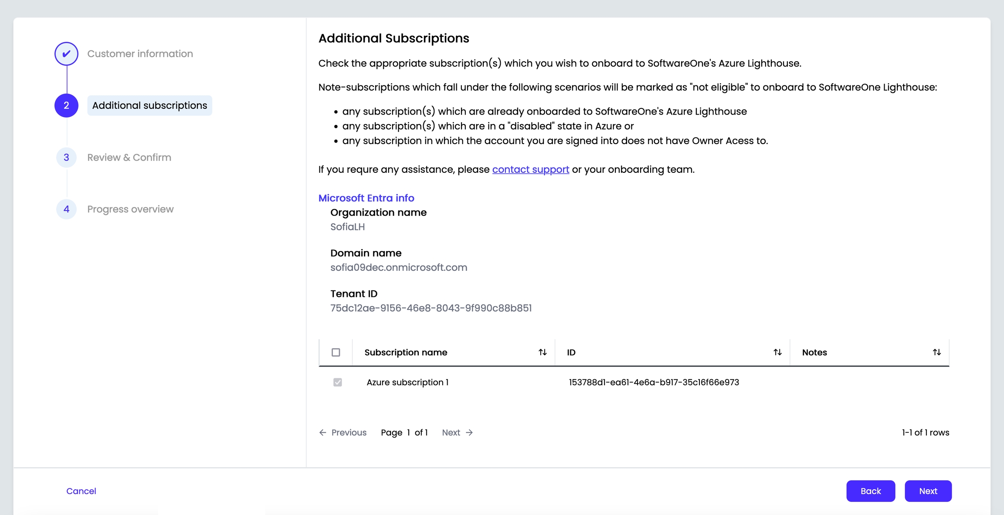Click the step 4 circle icon
1004x515 pixels.
66,209
